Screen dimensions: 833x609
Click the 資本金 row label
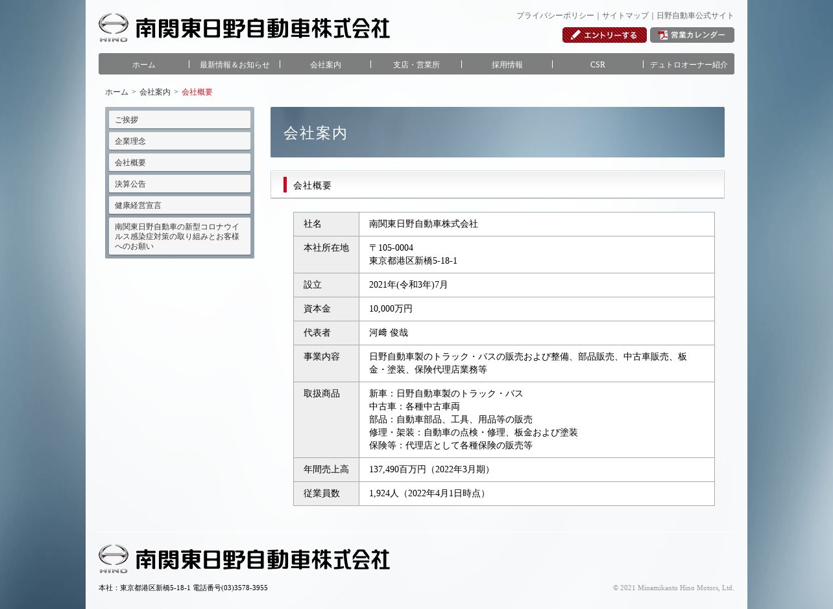click(326, 309)
